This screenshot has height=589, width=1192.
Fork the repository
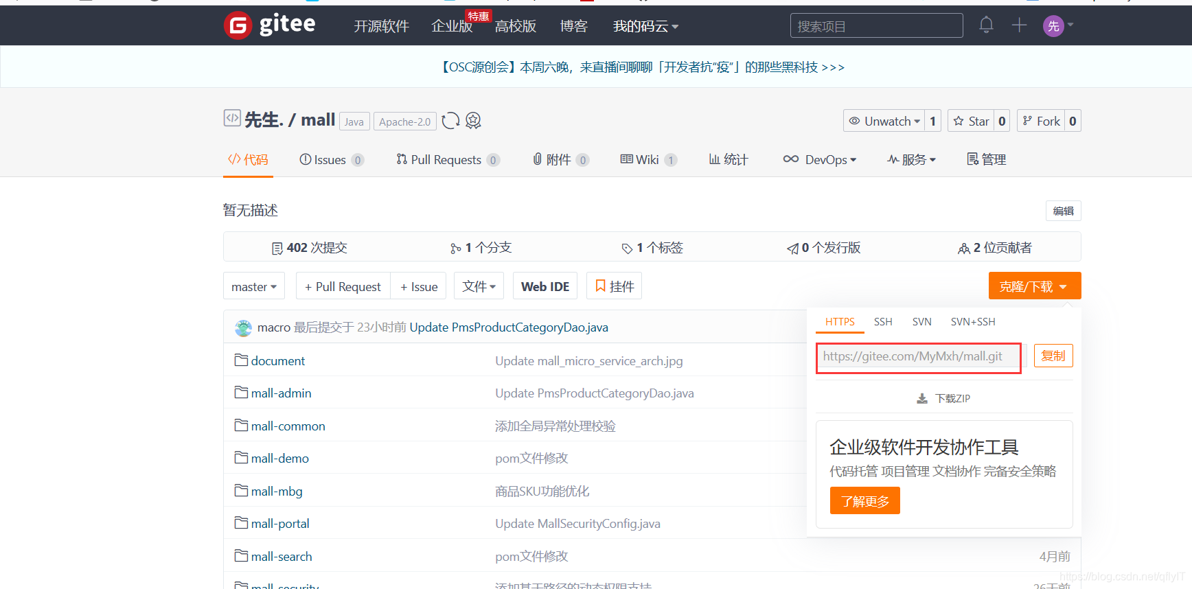point(1041,121)
